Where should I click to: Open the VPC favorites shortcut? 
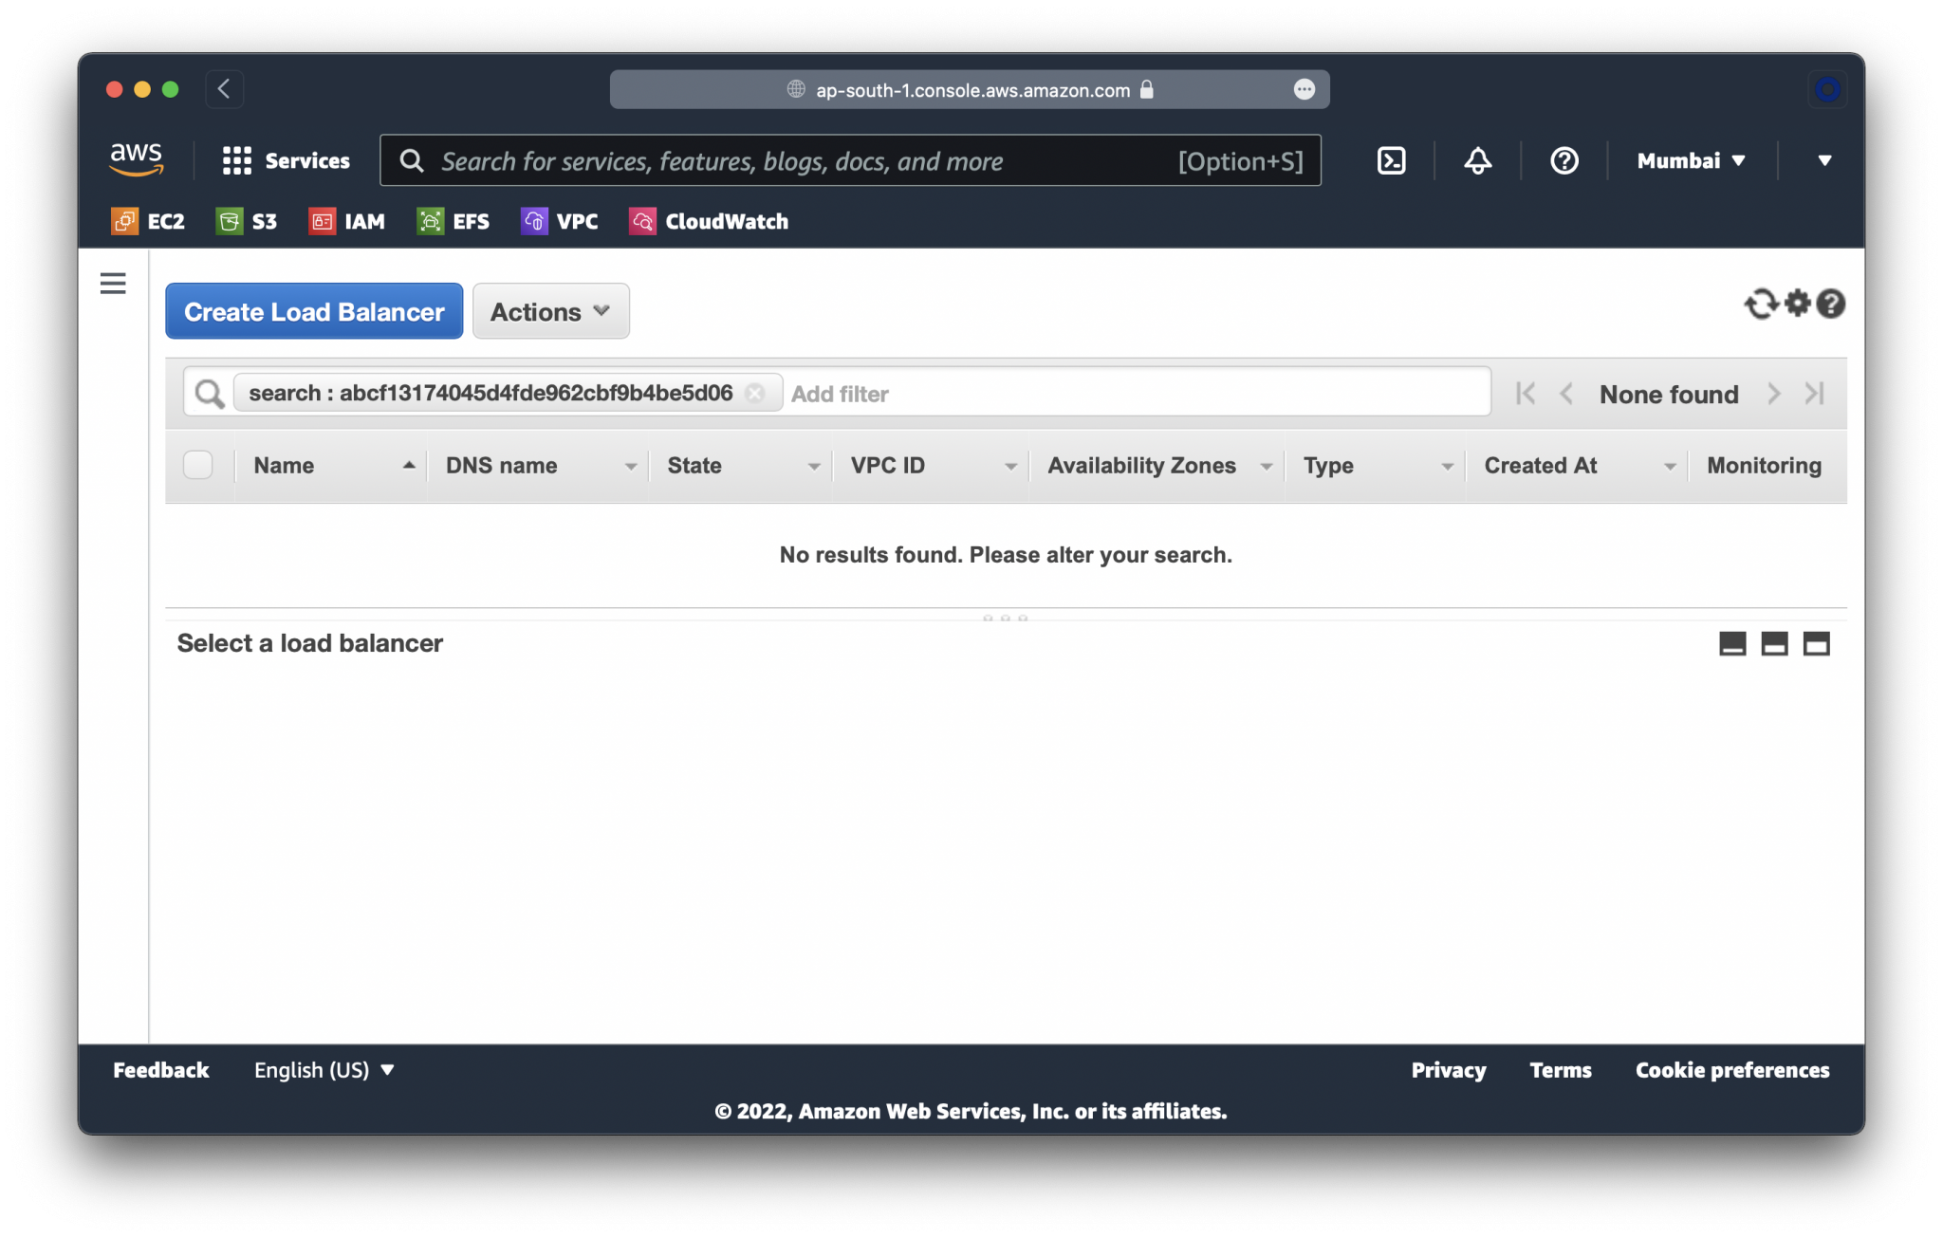[561, 221]
